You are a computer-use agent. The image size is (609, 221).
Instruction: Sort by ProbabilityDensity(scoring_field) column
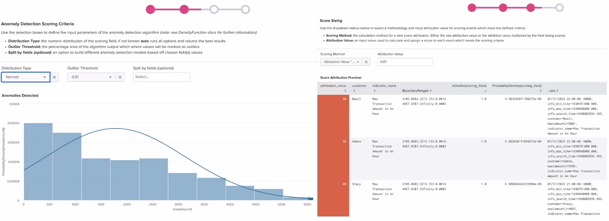point(540,91)
